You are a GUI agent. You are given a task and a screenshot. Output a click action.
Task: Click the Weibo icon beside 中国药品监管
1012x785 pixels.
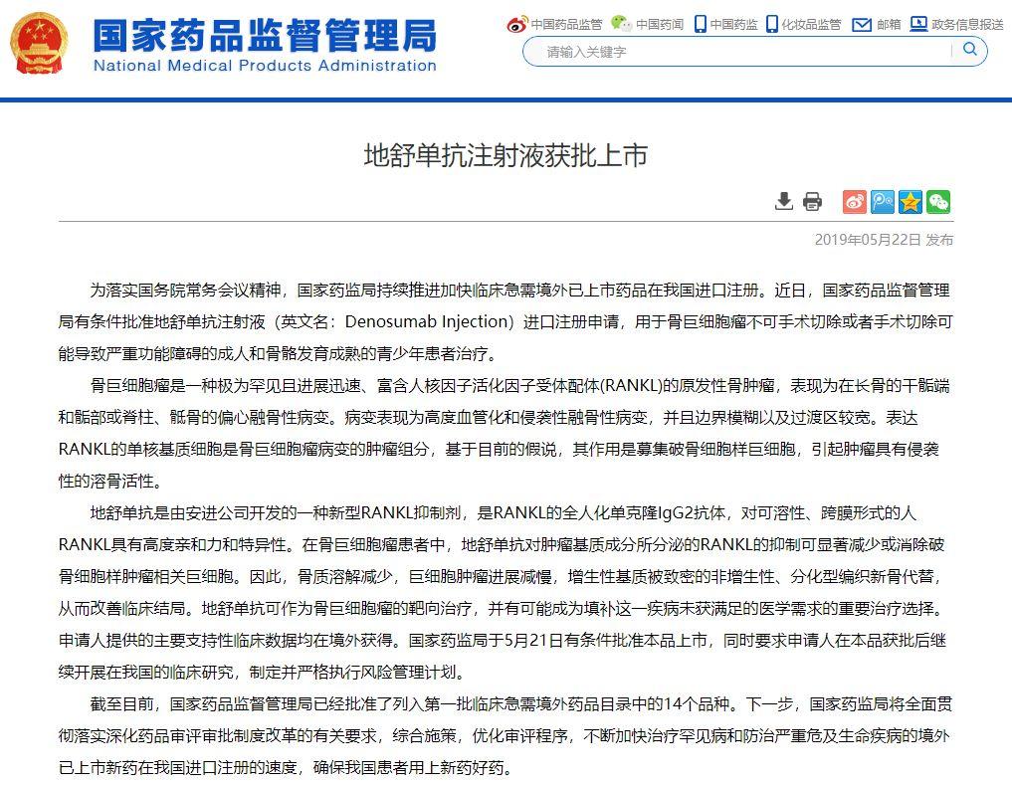[x=517, y=25]
